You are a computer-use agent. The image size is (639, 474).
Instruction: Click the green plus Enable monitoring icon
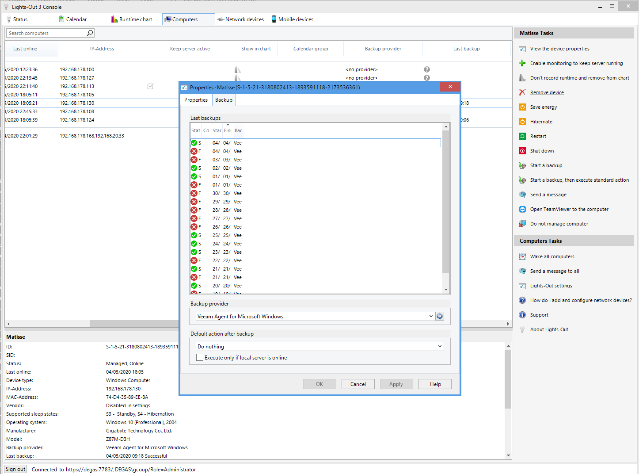(522, 63)
